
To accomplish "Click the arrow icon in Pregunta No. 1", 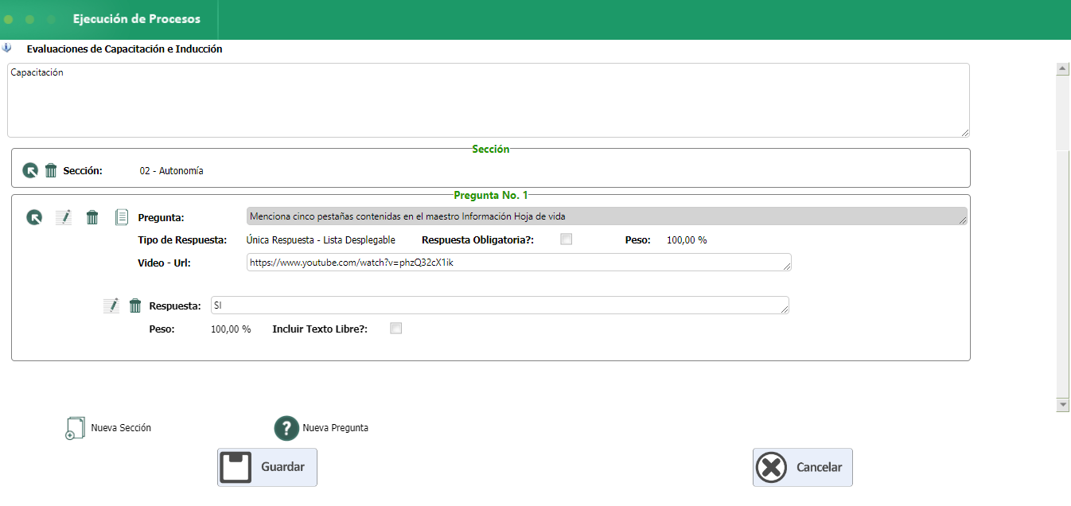I will 34,217.
